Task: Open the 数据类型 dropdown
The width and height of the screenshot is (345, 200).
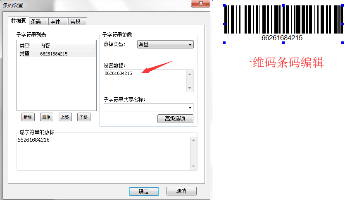Action: (x=165, y=44)
